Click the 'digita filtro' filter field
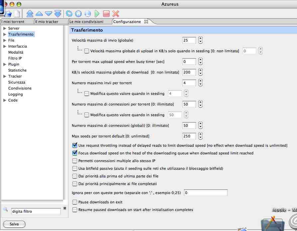The image size is (297, 231). coord(36,211)
